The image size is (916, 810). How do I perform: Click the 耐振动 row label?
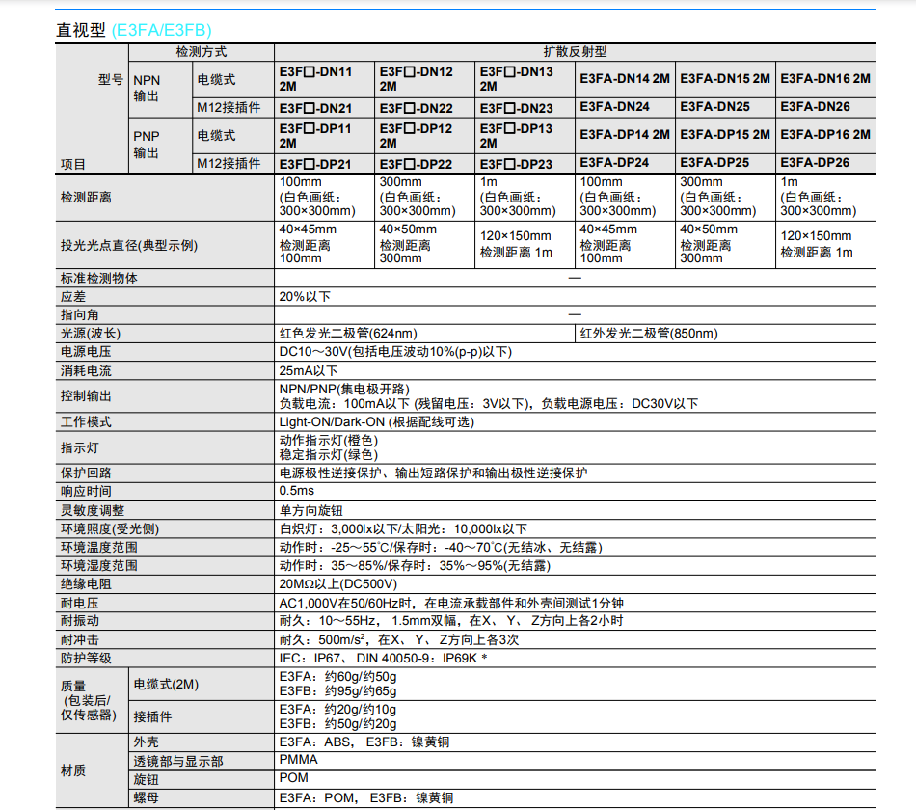click(x=79, y=621)
